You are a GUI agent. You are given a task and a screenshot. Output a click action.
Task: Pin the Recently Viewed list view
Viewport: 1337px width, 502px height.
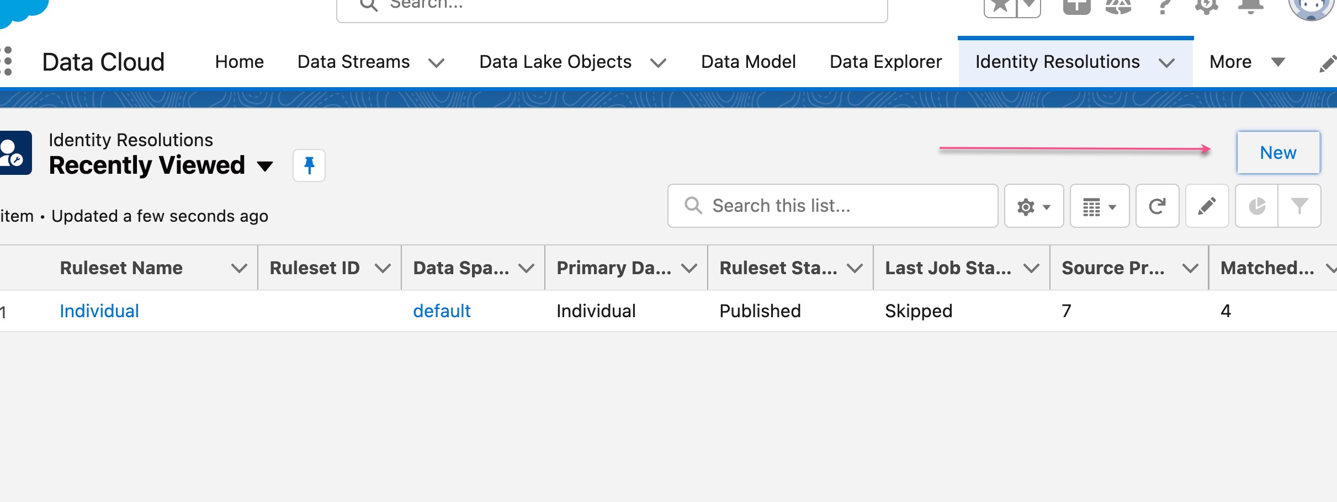point(309,165)
